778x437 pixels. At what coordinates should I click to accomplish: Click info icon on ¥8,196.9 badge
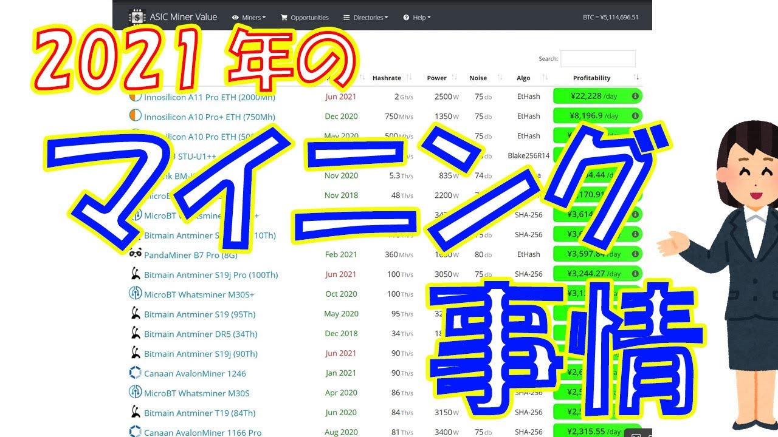click(x=635, y=115)
